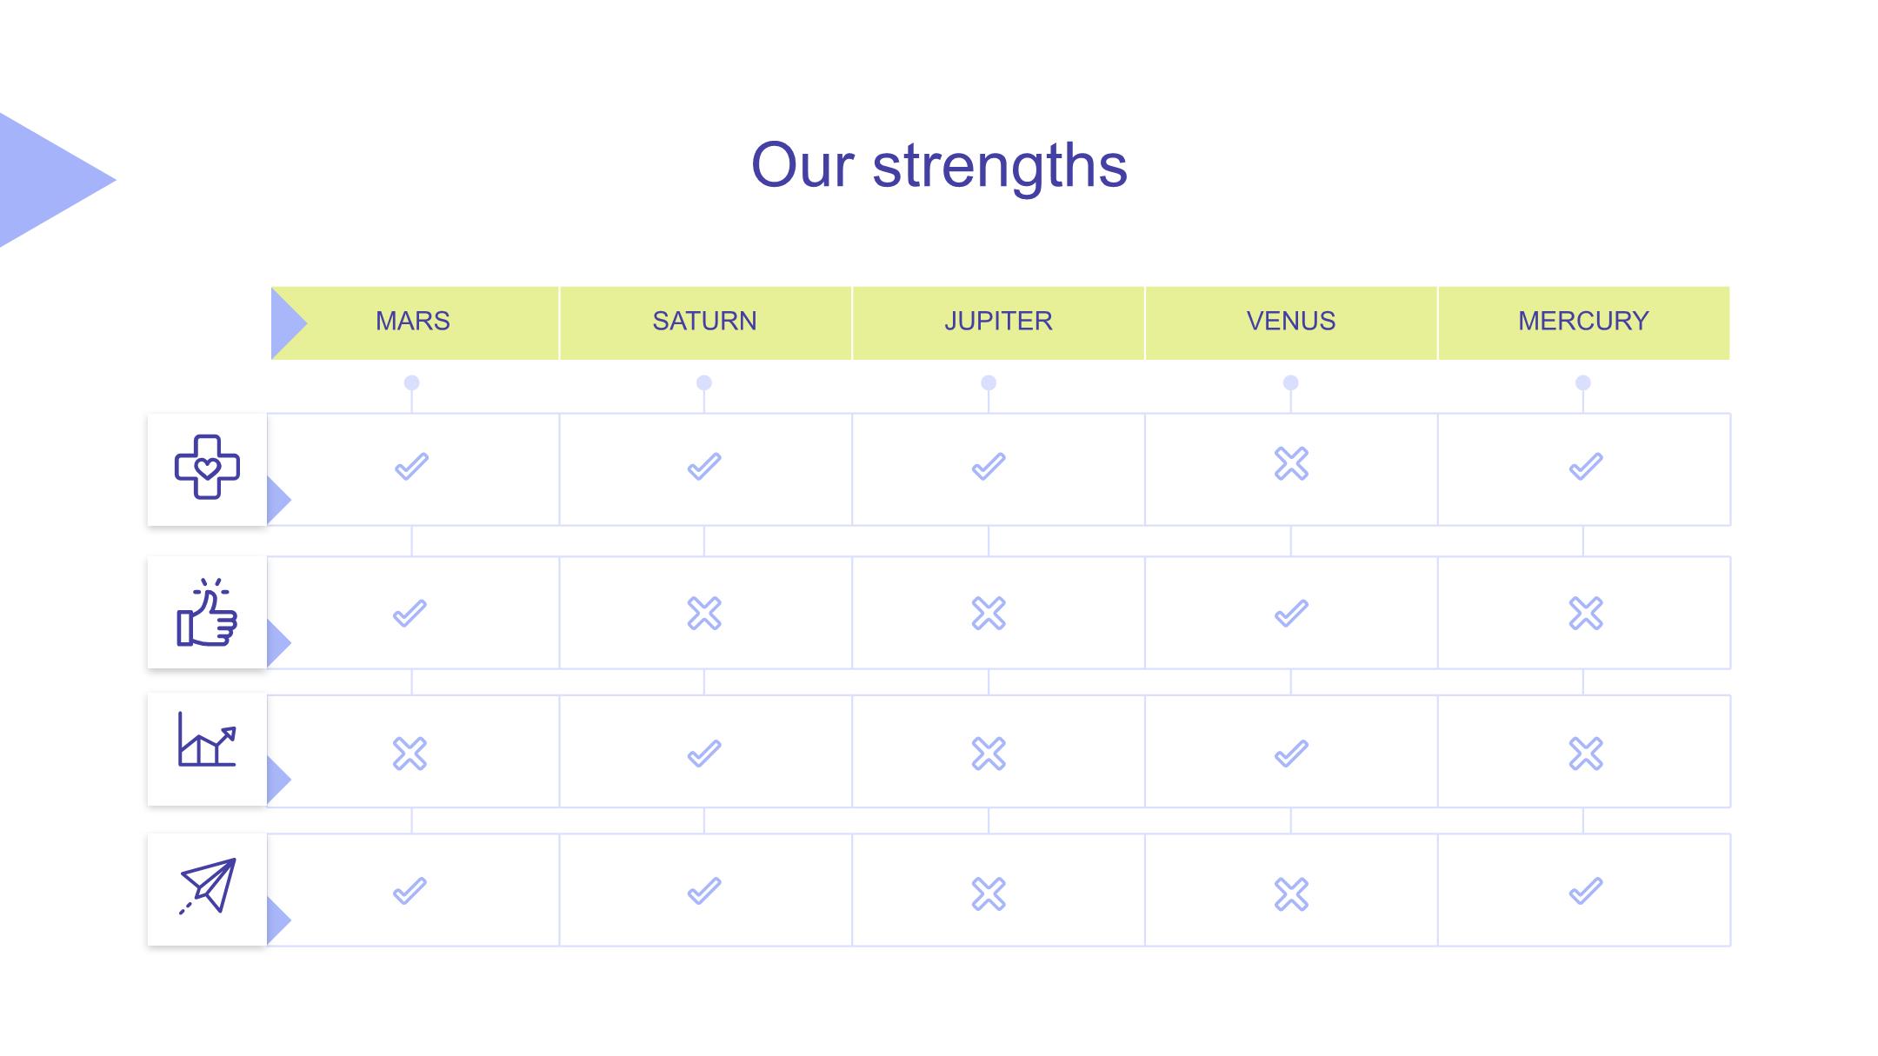This screenshot has width=1878, height=1056.
Task: Click the paper plane icon
Action: [x=208, y=886]
